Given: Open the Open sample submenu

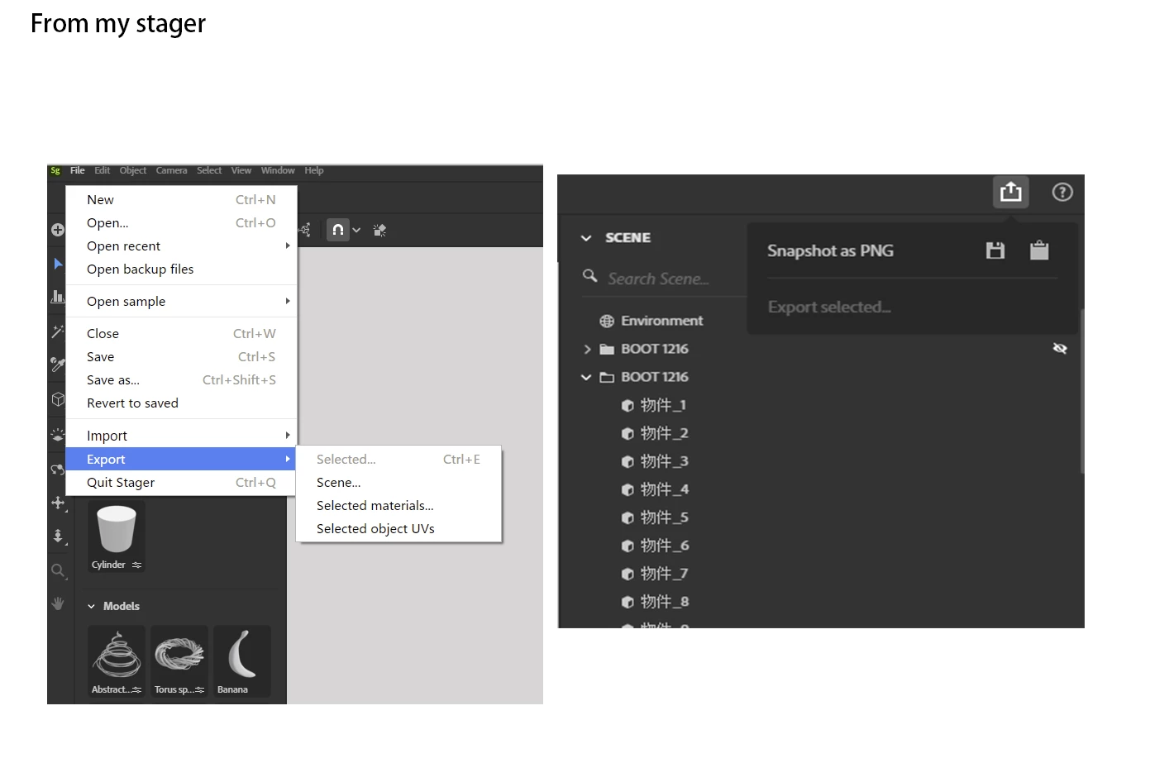Looking at the screenshot, I should click(181, 302).
